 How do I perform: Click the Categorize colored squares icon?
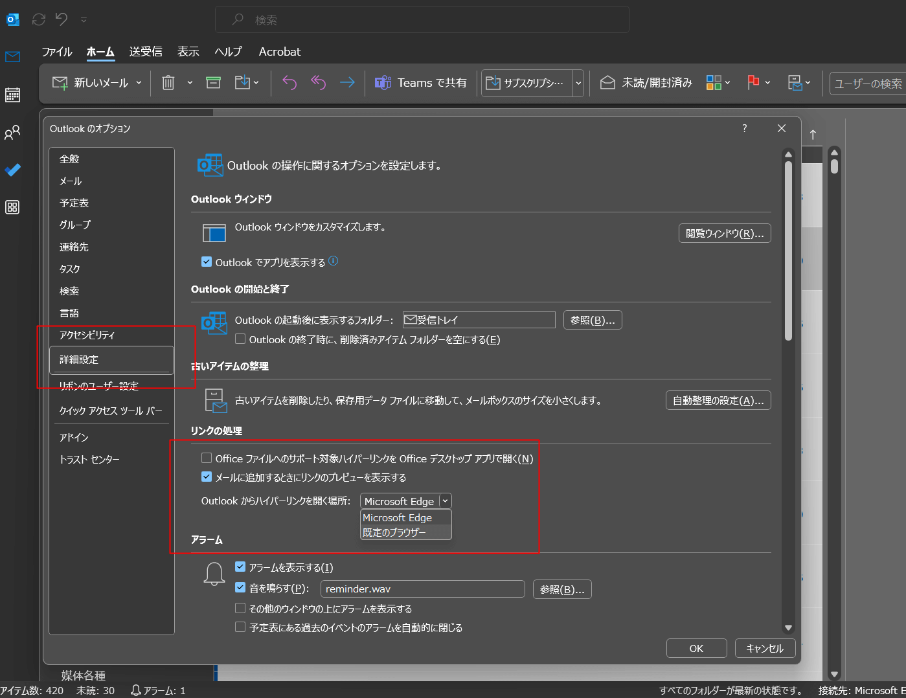[x=714, y=83]
